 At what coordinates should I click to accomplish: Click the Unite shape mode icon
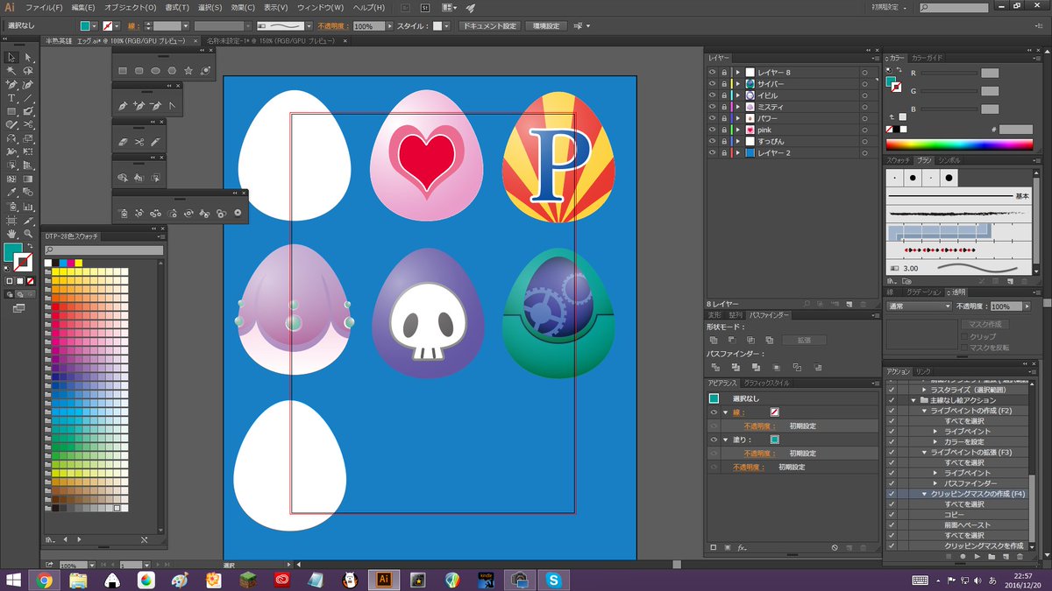pos(714,340)
